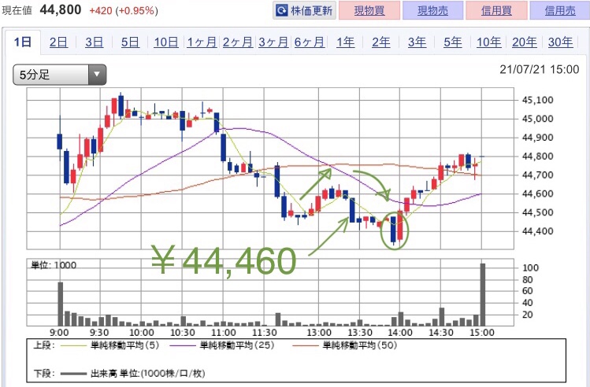This screenshot has width=590, height=387.
Task: Click the 13:00 time axis label
Action: click(x=319, y=333)
